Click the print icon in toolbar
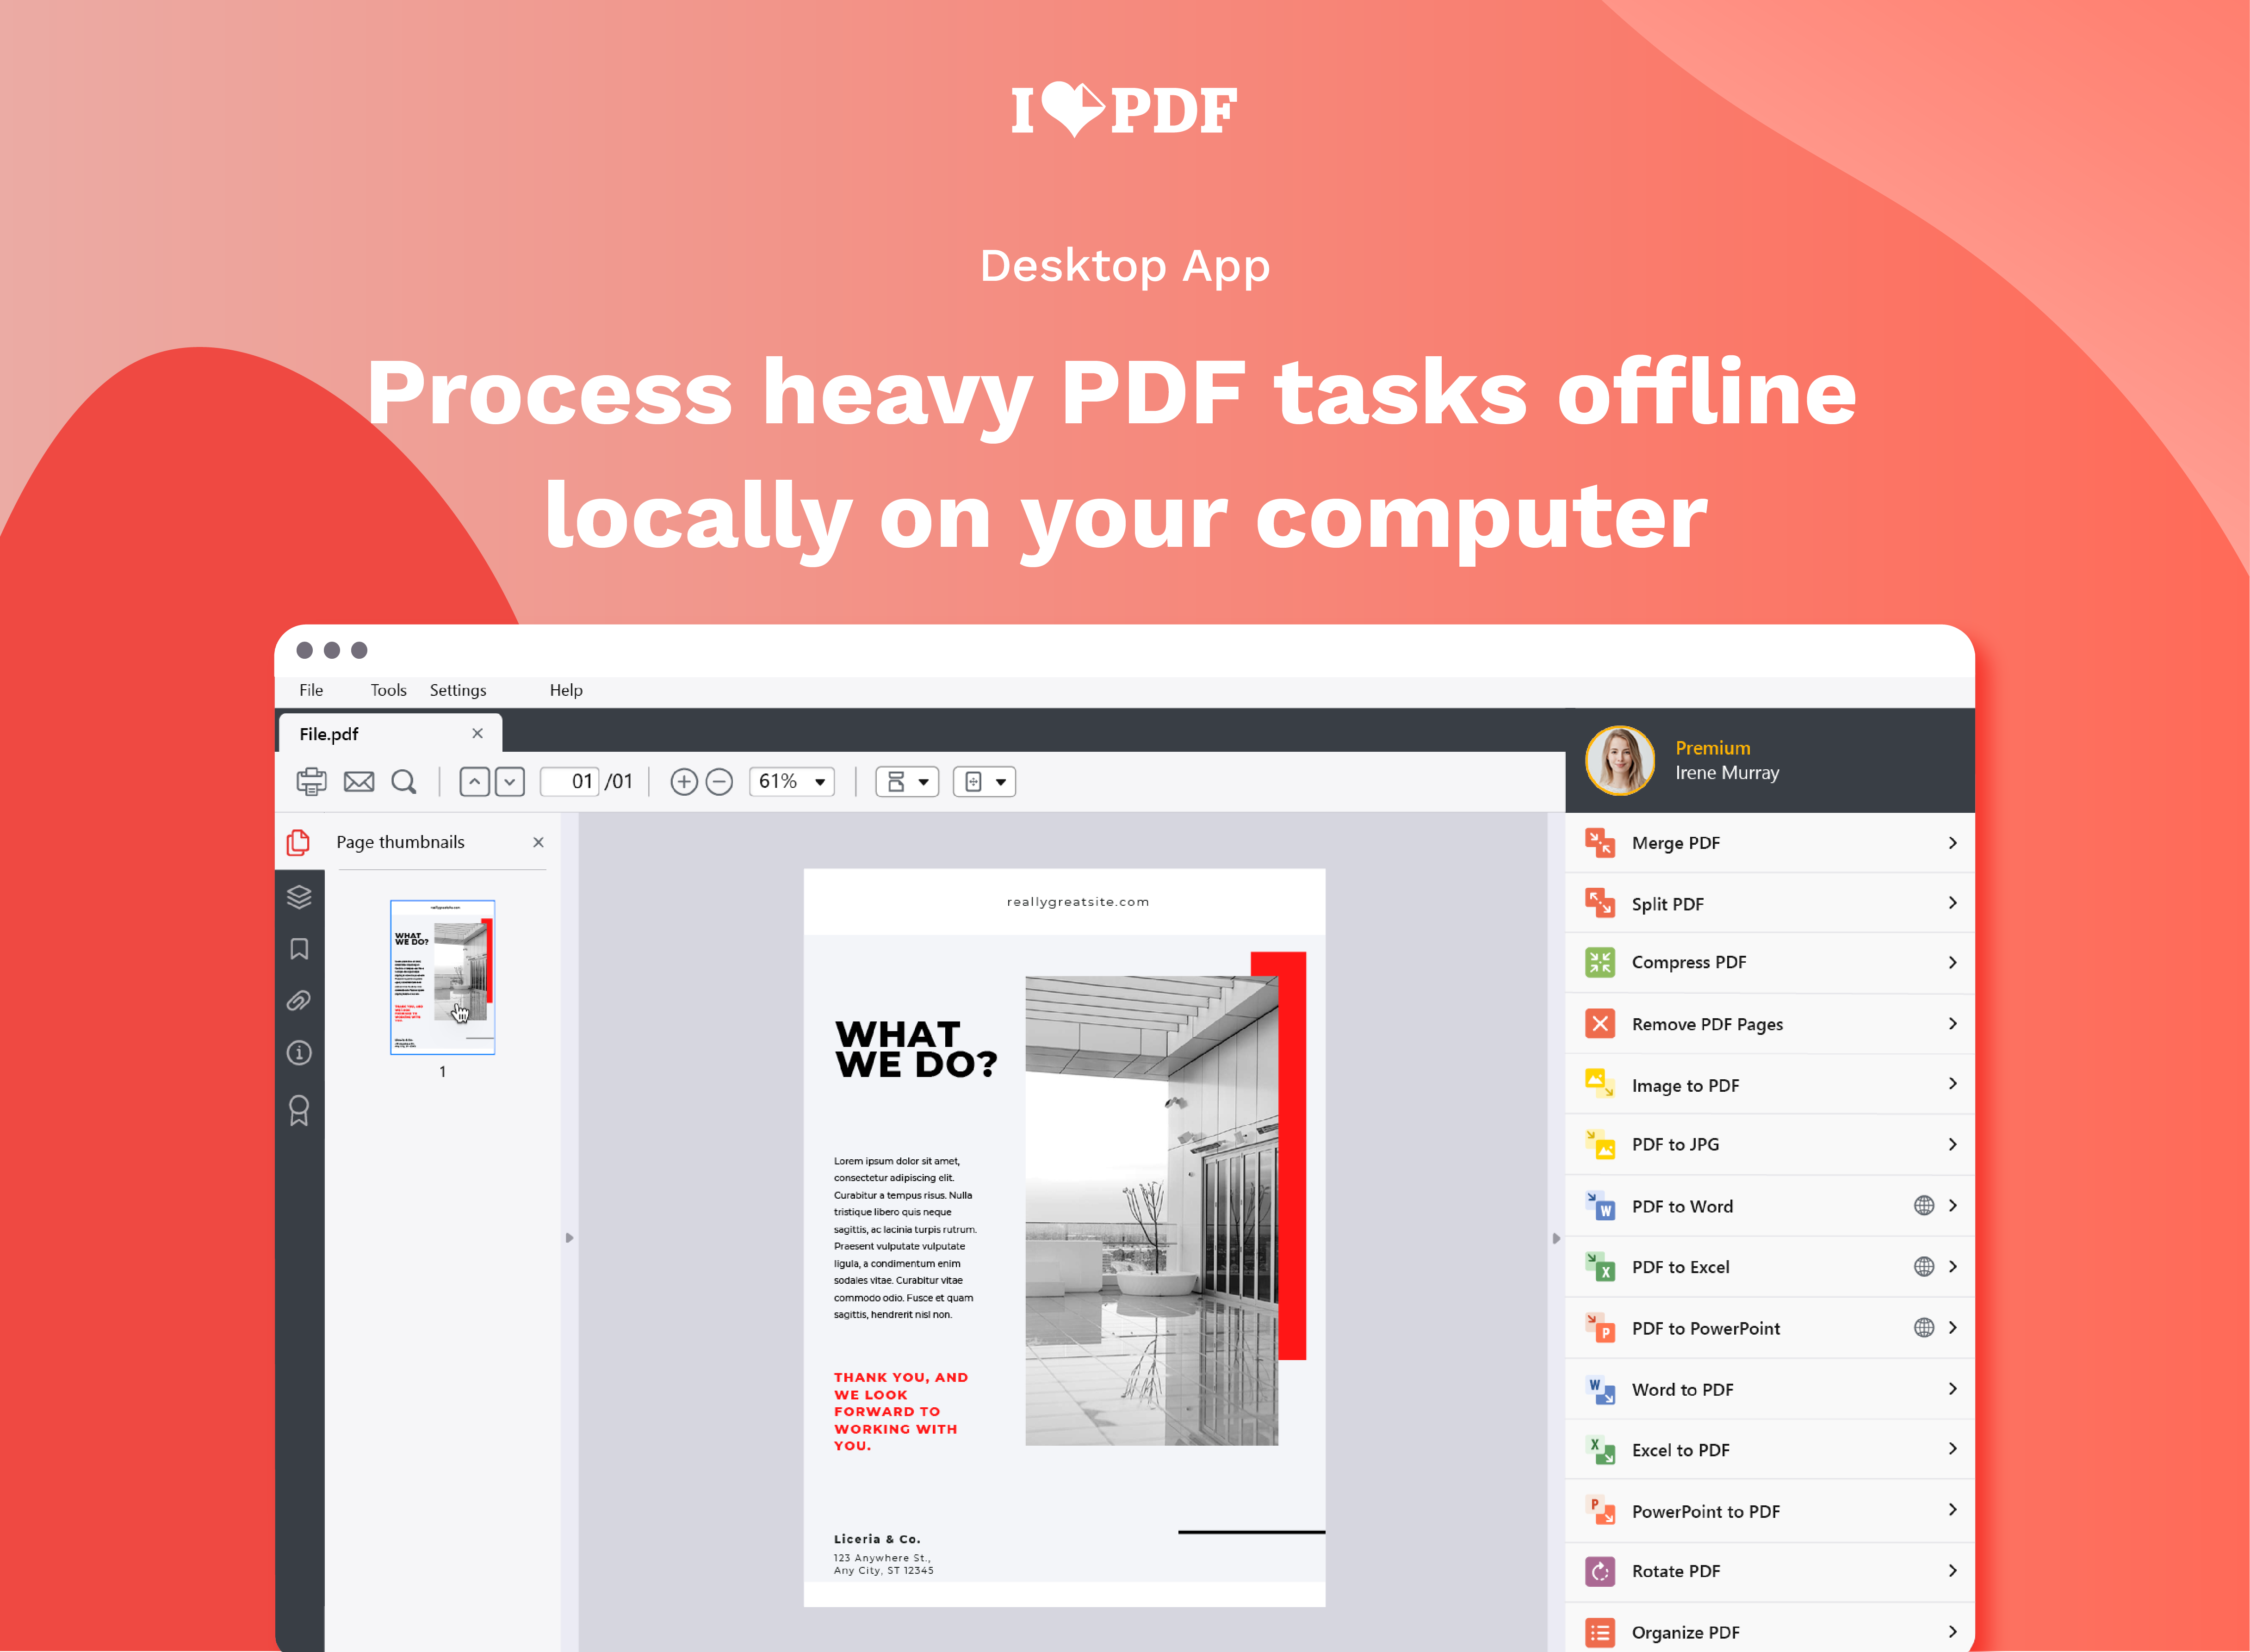Viewport: 2250px width, 1652px height. coord(311,781)
